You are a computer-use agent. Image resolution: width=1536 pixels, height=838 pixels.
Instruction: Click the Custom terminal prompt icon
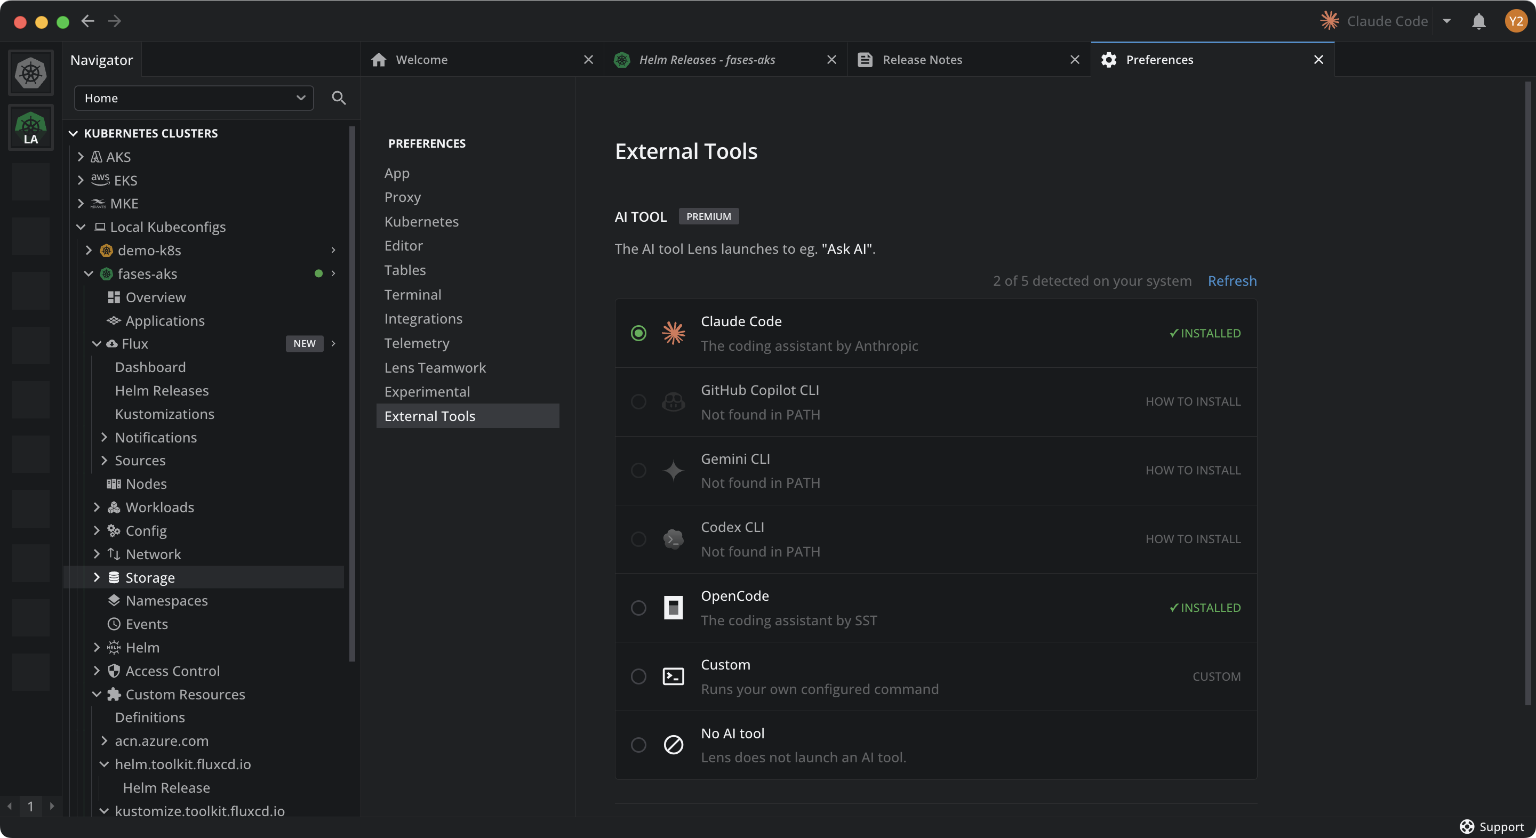tap(673, 676)
